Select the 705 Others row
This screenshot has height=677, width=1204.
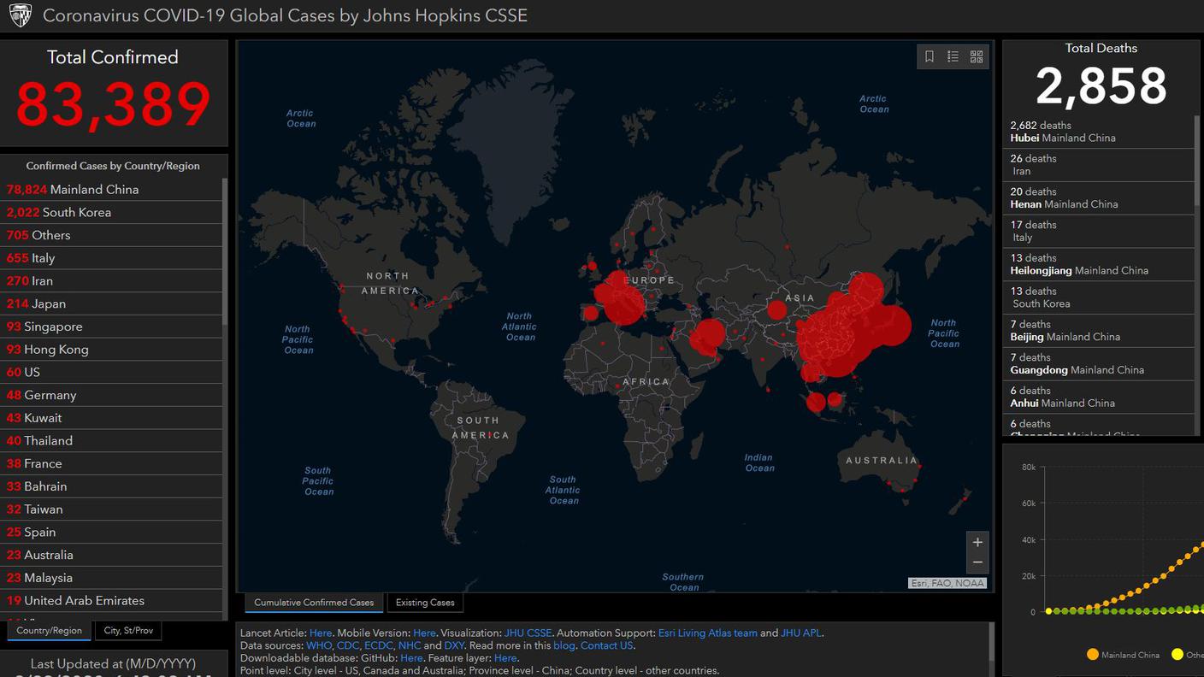pyautogui.click(x=111, y=235)
